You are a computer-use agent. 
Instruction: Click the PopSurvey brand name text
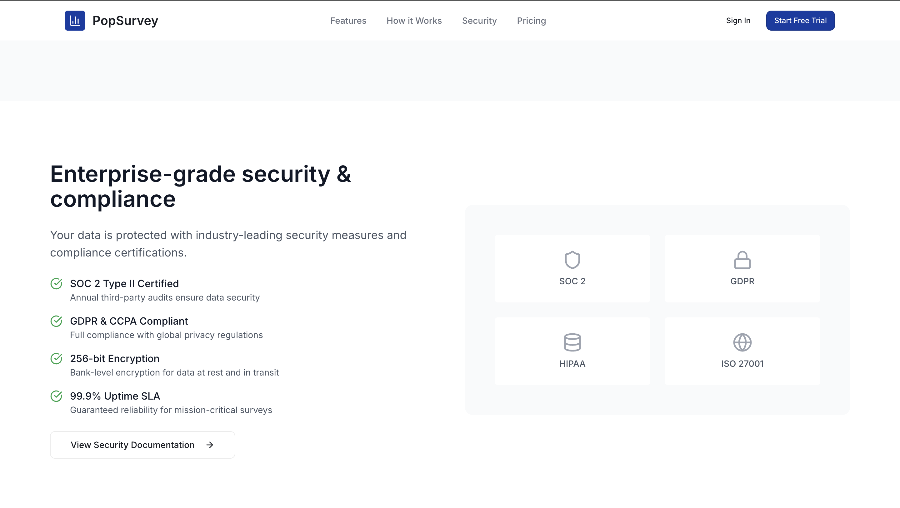[x=125, y=21]
